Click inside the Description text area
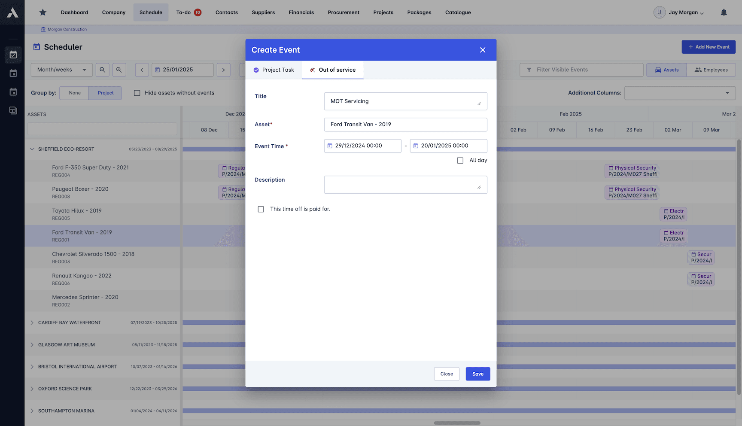The image size is (742, 426). (405, 184)
